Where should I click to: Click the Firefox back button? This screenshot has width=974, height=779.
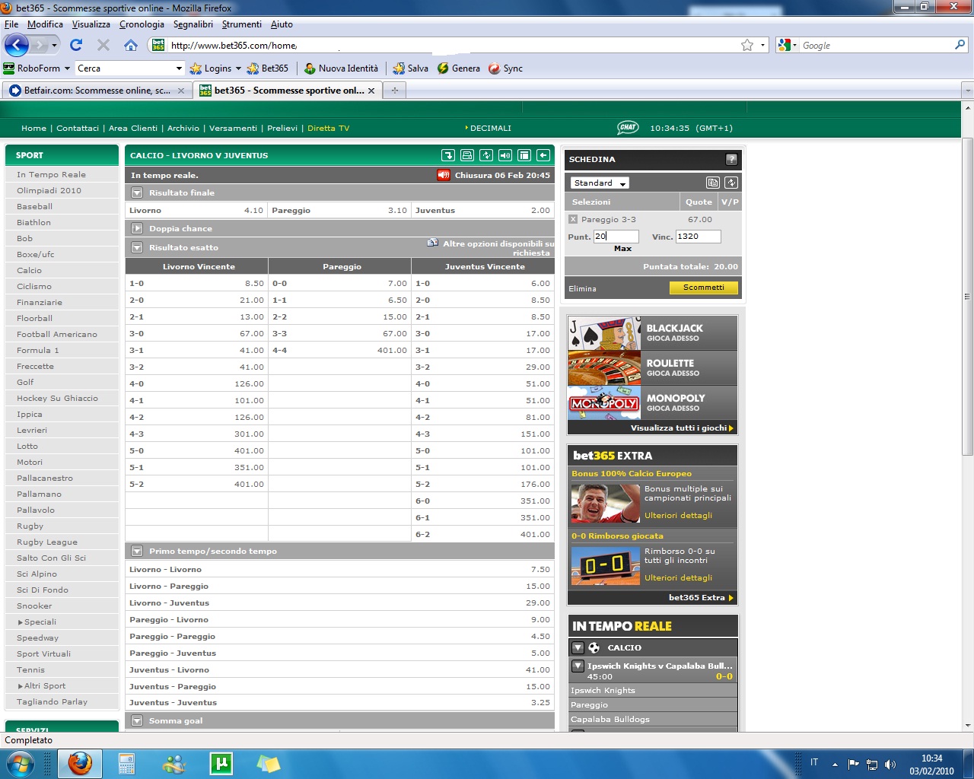point(17,45)
